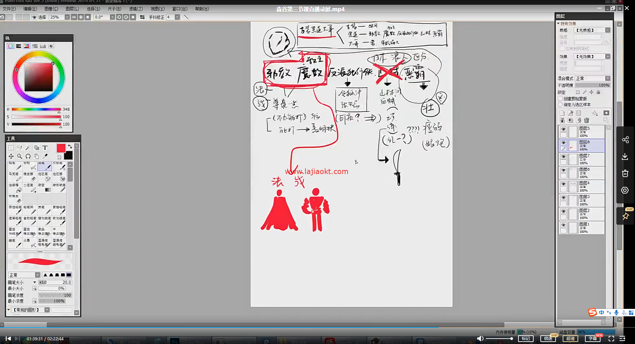The image size is (635, 344).
Task: Choose the 铅笔30 brush
Action: 30,210
